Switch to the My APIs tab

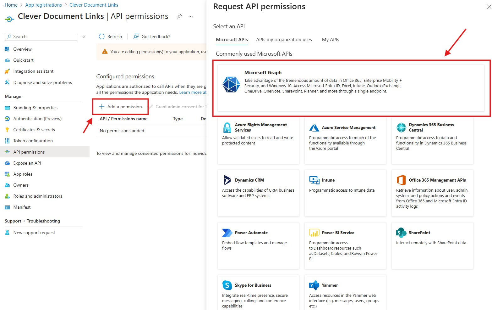(331, 40)
